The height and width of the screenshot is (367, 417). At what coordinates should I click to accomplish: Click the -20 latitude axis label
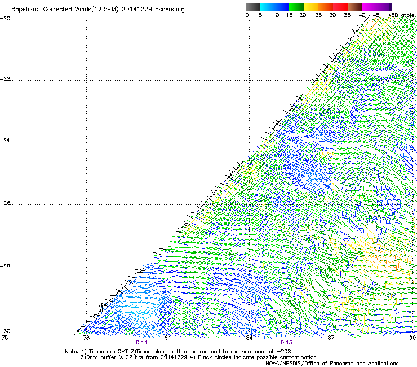point(5,19)
